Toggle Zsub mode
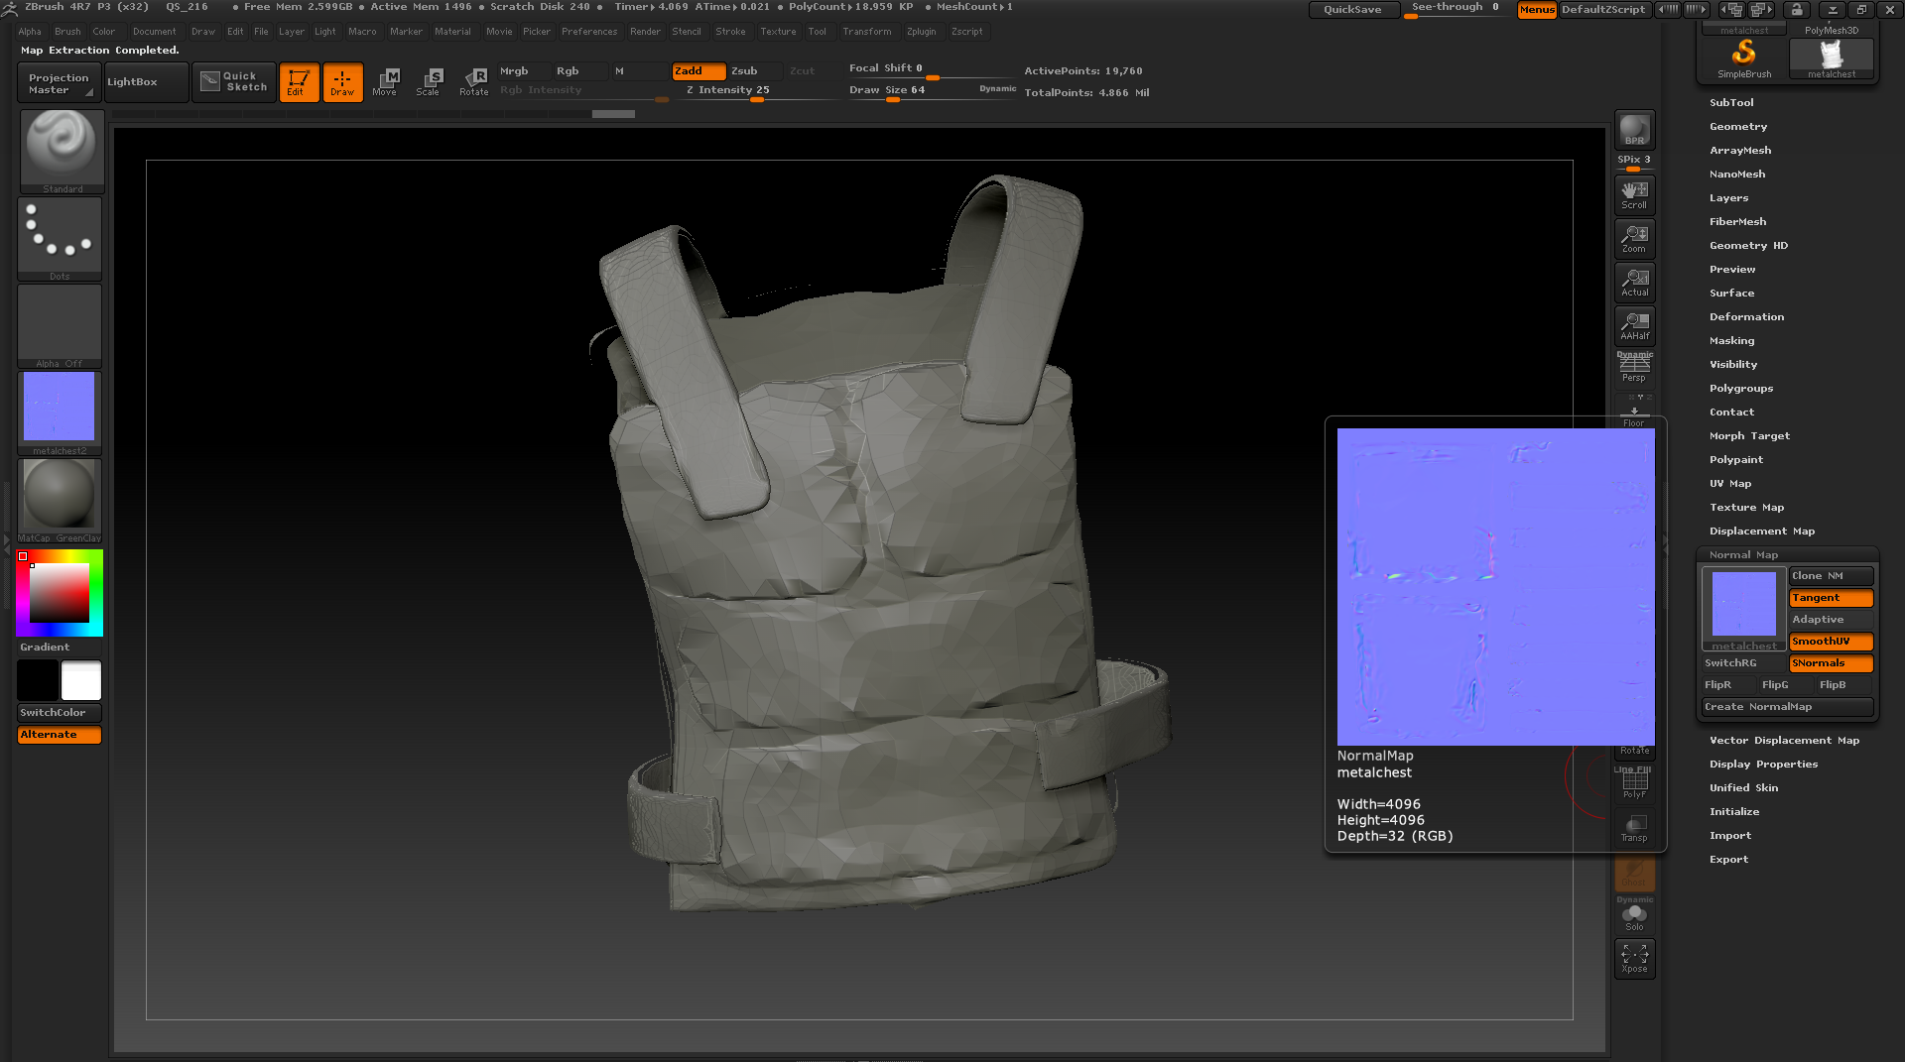This screenshot has height=1062, width=1905. pos(757,71)
